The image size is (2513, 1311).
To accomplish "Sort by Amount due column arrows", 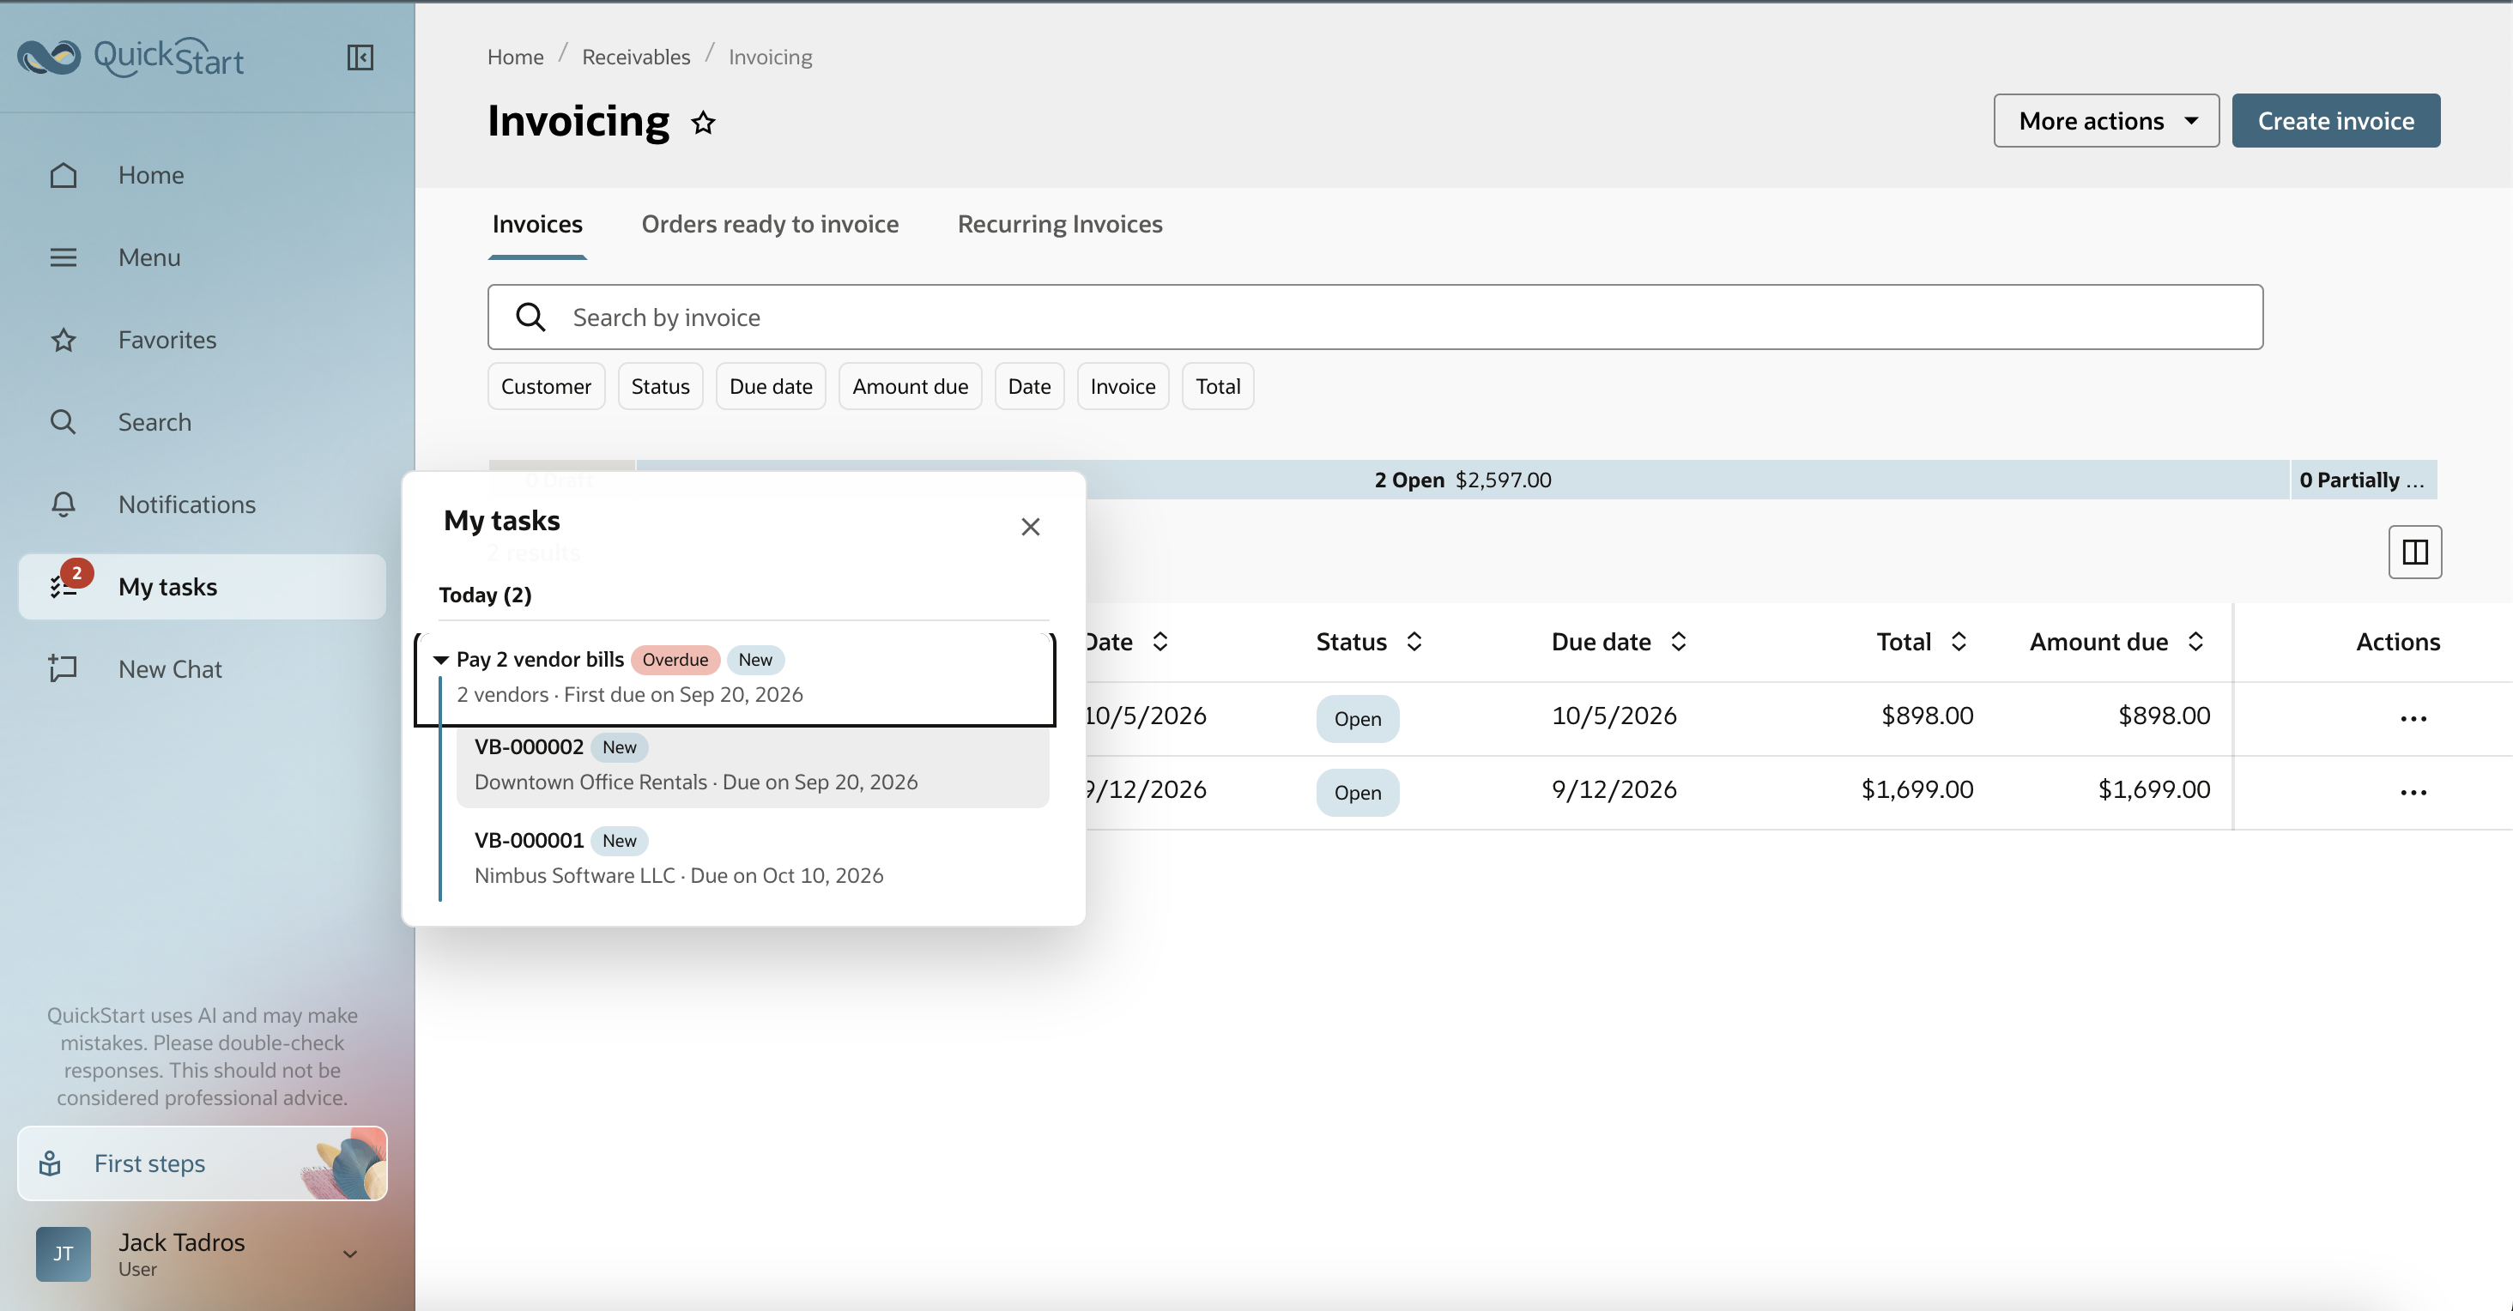I will [2195, 642].
